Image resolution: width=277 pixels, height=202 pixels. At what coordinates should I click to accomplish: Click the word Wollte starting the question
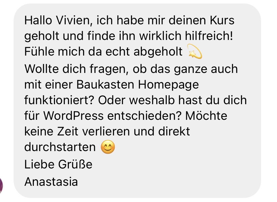click(41, 69)
